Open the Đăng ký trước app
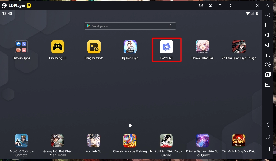 click(x=94, y=47)
